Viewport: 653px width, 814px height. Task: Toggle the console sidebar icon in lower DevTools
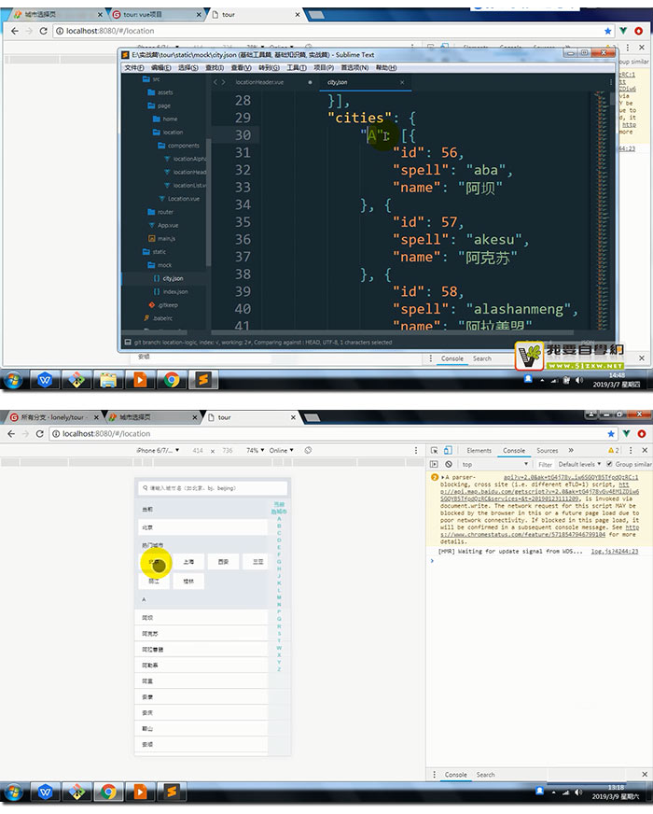pyautogui.click(x=434, y=464)
